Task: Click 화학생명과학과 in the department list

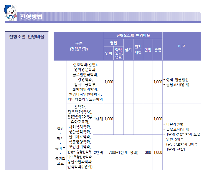Action: coord(85,89)
